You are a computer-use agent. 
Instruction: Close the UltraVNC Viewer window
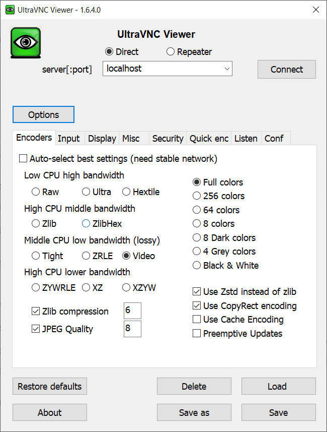click(x=315, y=10)
